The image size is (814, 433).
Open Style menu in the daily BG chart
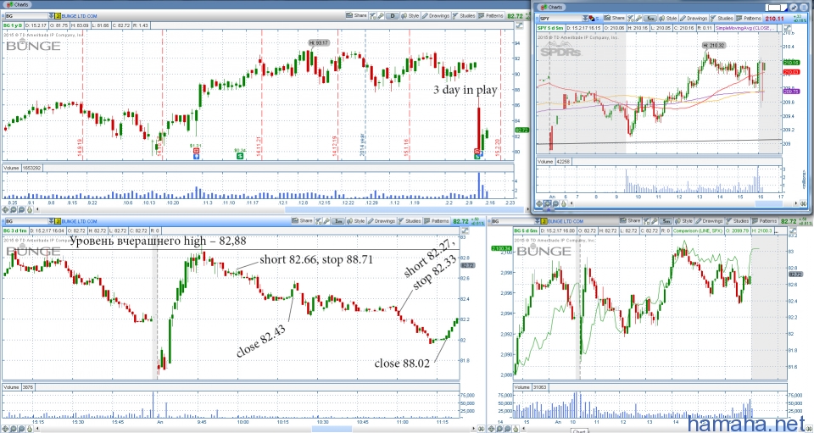tap(410, 15)
